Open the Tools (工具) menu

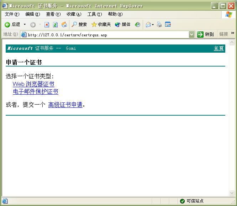[95, 14]
